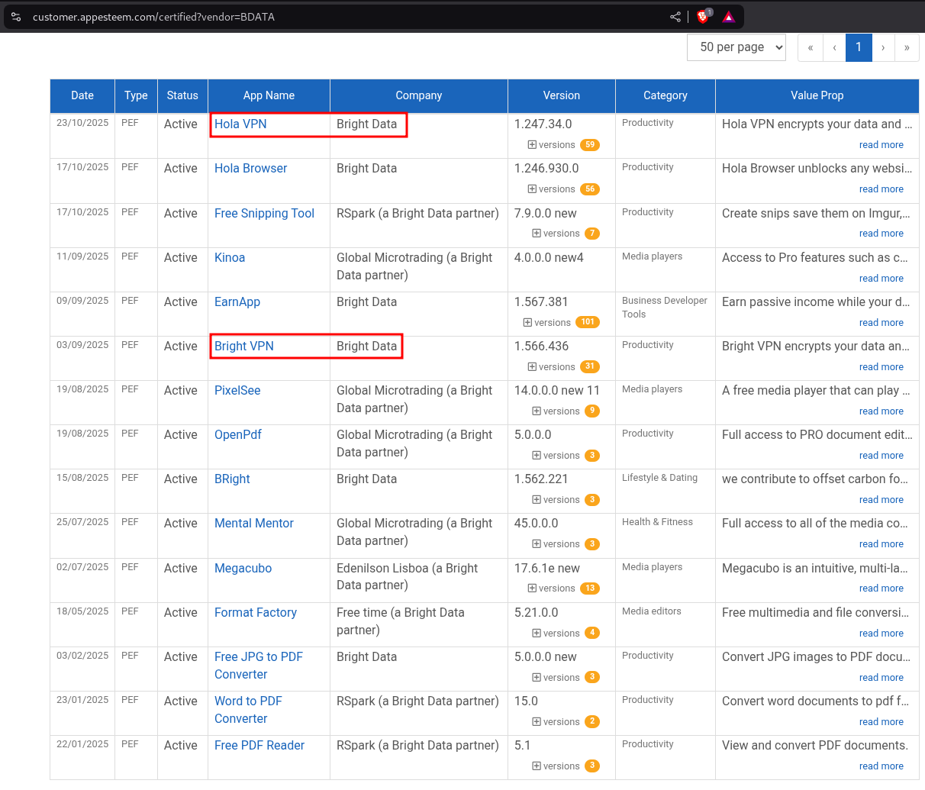Viewport: 925px width, 790px height.
Task: Expand versions list for EarnApp
Action: coord(546,323)
